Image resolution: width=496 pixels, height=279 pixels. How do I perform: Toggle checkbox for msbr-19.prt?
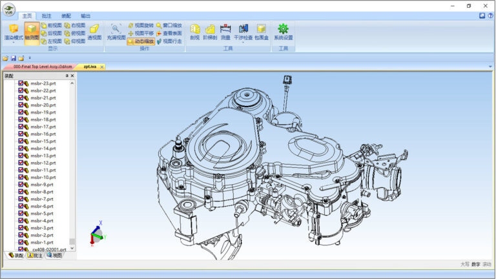point(21,112)
